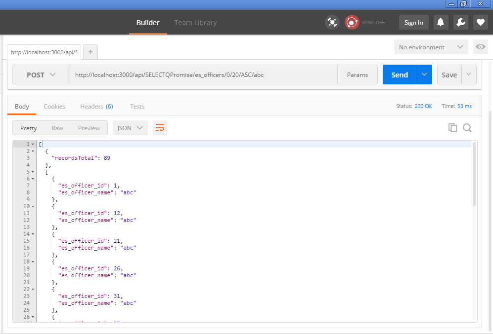Save the current request
493x334 pixels.
449,74
